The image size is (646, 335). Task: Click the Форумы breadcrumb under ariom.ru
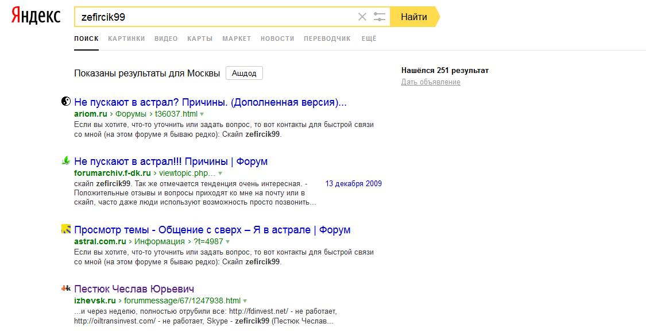130,114
